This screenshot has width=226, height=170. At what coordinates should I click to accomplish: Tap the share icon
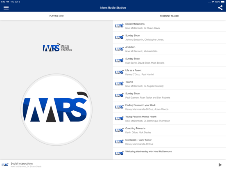pyautogui.click(x=220, y=8)
